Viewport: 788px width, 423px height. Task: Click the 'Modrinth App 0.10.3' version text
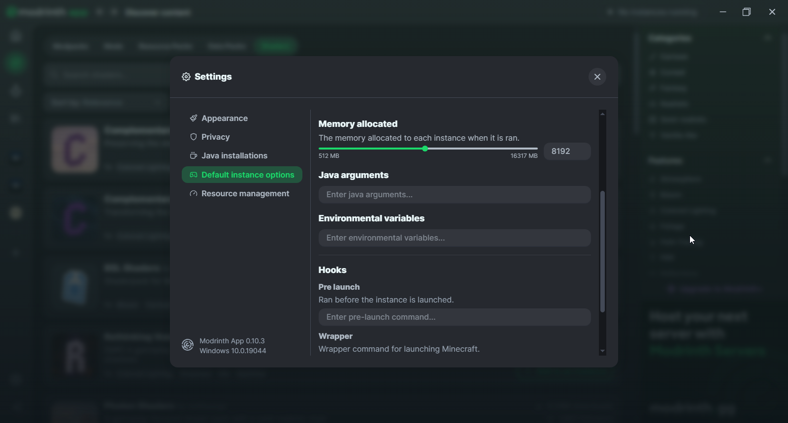pos(232,341)
